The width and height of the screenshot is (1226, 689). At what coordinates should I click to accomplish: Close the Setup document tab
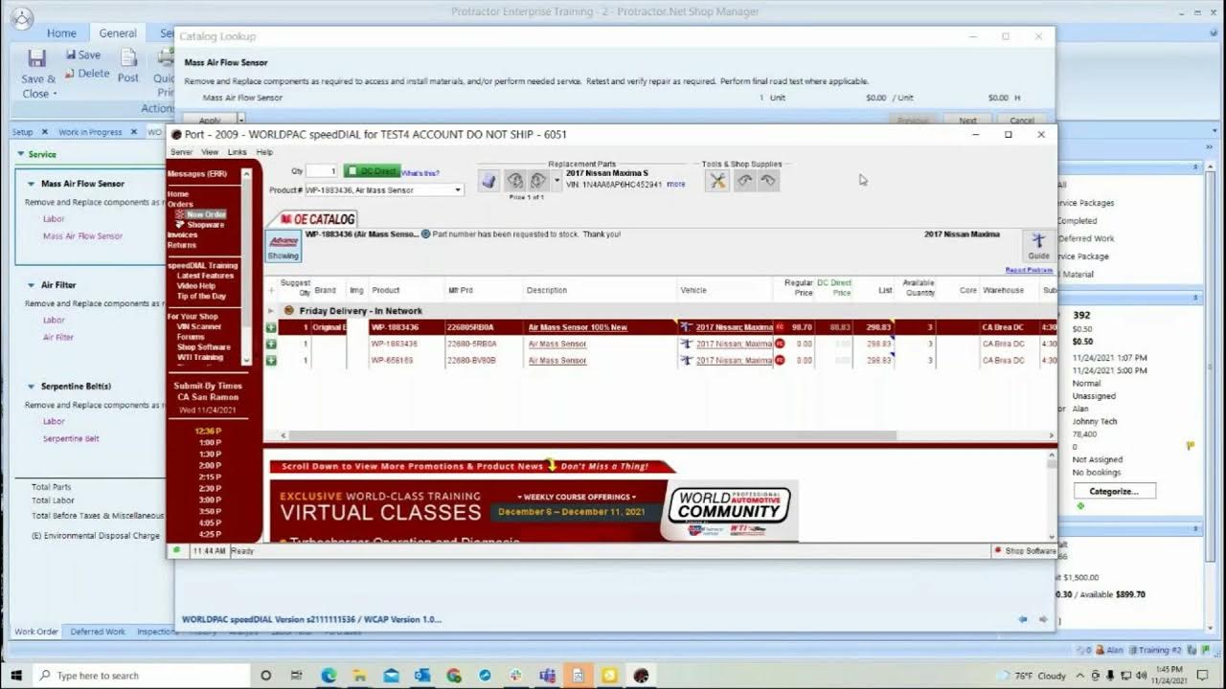click(x=42, y=132)
